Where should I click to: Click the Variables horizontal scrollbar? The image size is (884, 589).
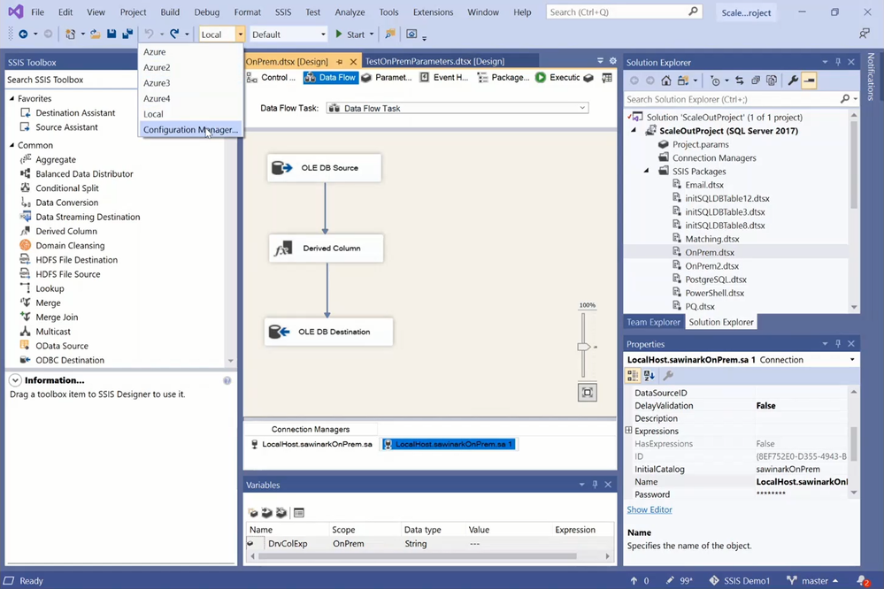[417, 555]
